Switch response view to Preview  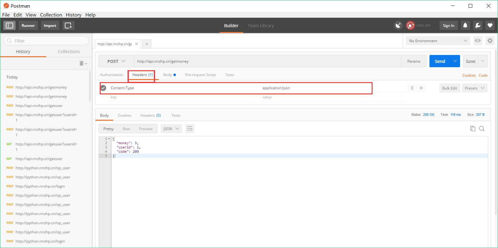[x=146, y=129]
